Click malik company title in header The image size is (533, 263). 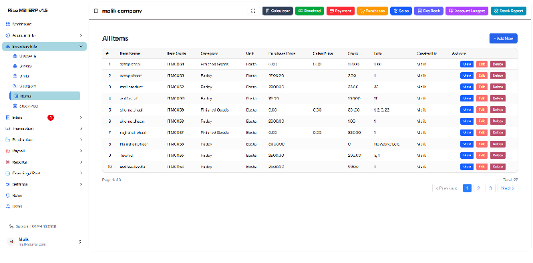[x=122, y=11]
